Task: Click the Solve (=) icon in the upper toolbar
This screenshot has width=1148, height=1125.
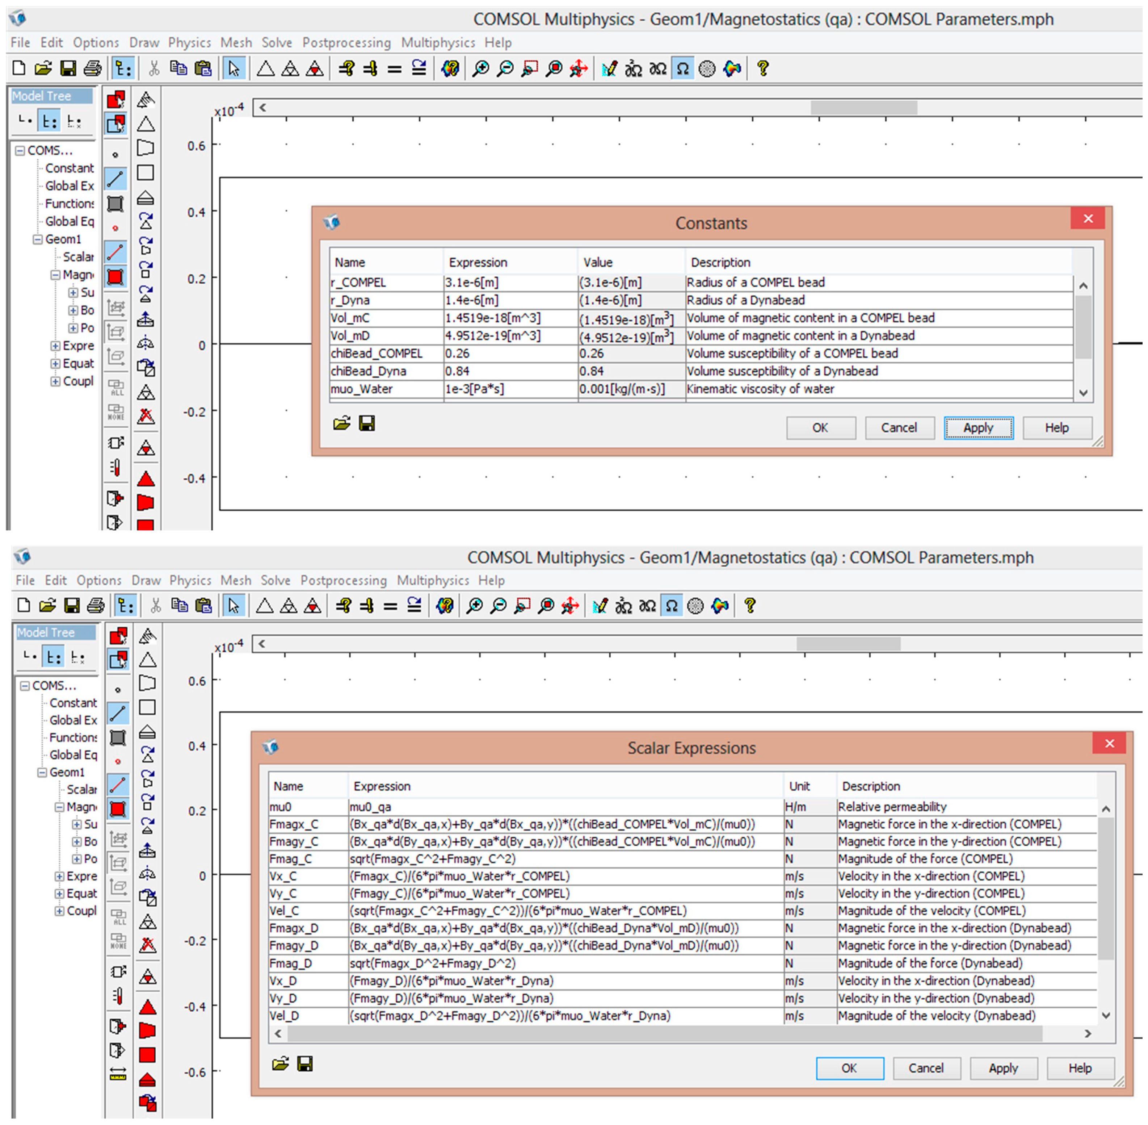Action: click(x=395, y=69)
